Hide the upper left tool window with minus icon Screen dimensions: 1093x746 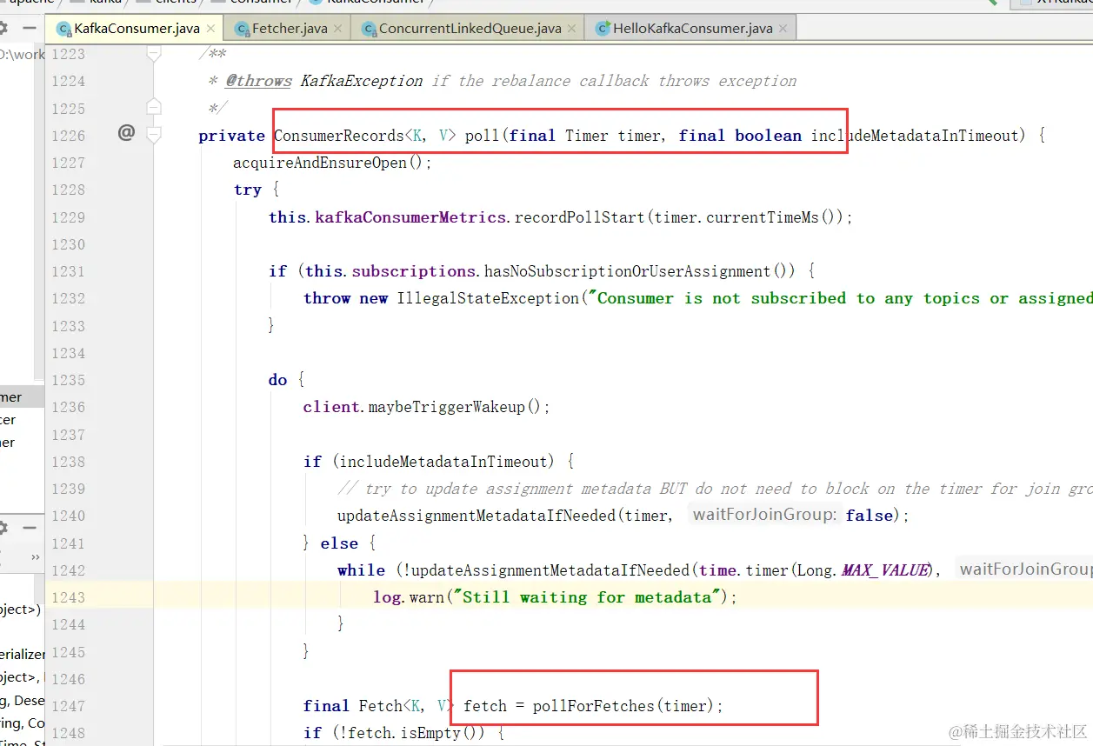30,28
